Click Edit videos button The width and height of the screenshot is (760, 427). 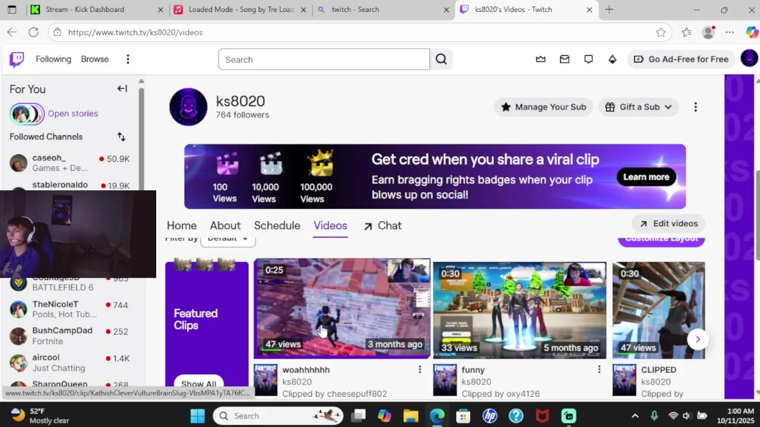tap(669, 224)
